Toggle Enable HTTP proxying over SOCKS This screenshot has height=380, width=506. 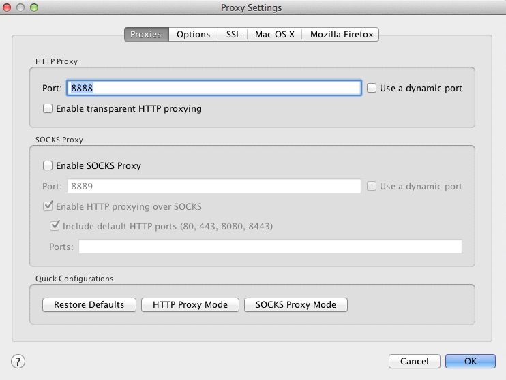(48, 206)
